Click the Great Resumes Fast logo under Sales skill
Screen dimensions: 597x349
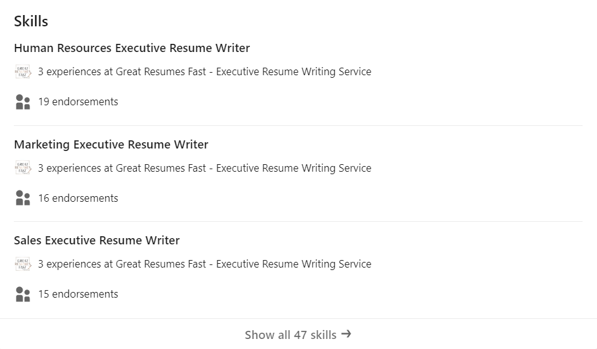(x=23, y=264)
